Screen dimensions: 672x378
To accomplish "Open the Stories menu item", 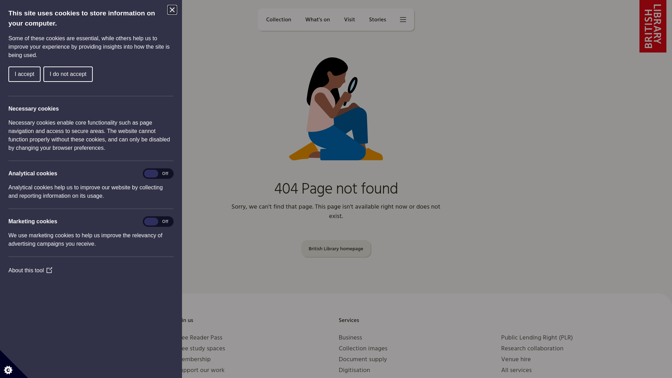I will (377, 20).
